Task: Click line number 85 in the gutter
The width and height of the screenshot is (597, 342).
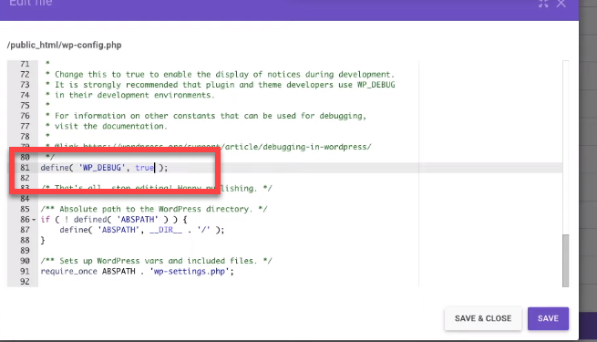Action: [25, 209]
